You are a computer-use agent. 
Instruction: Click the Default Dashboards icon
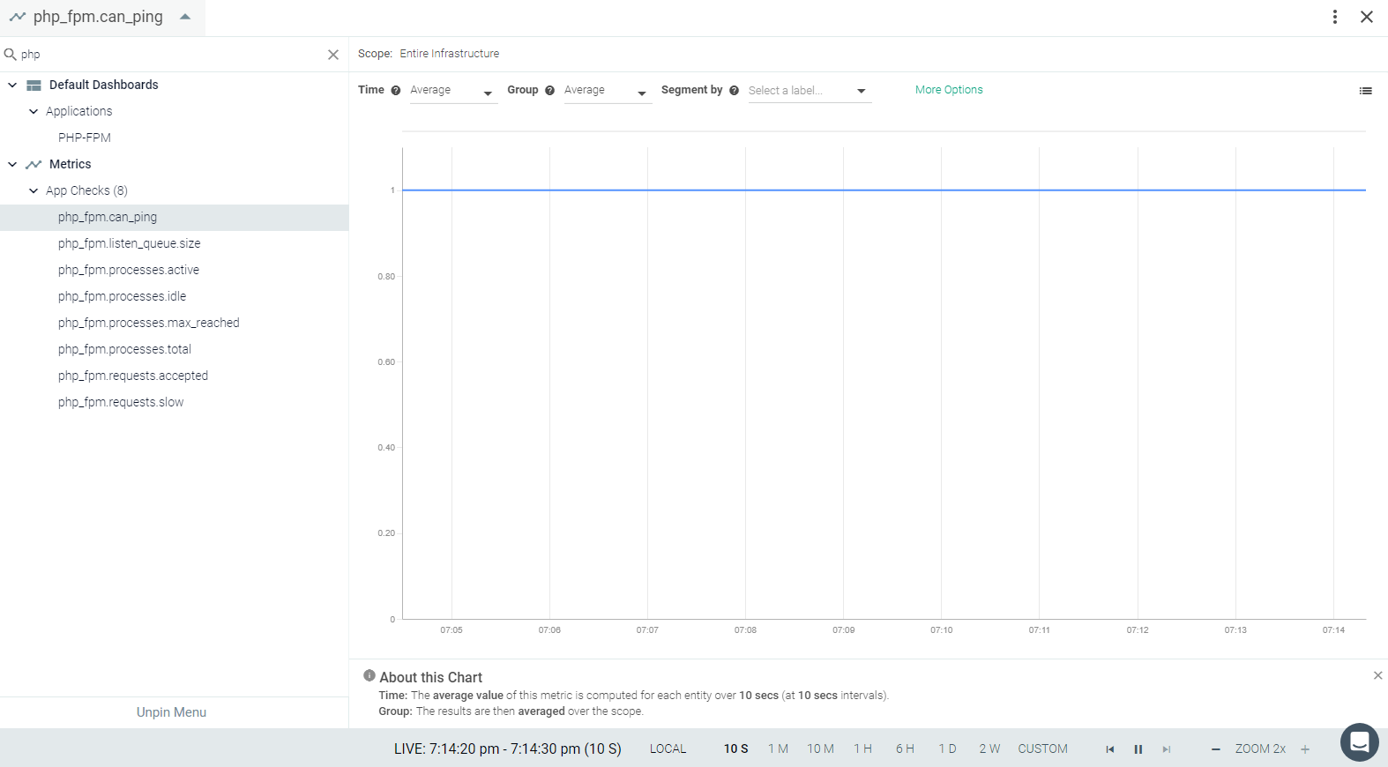coord(34,86)
